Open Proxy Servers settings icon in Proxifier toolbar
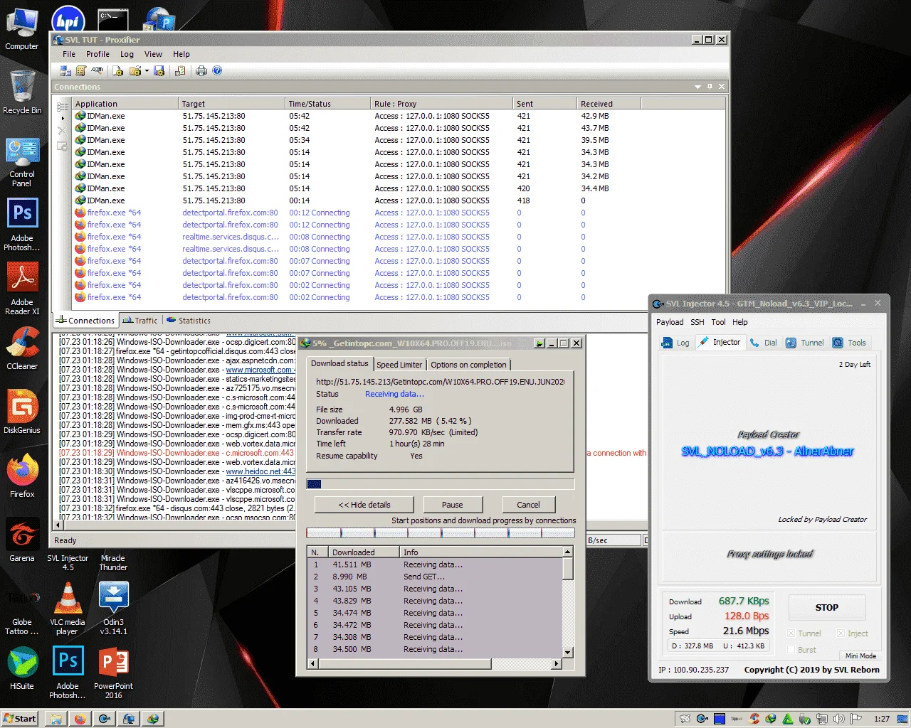The width and height of the screenshot is (911, 728). [x=65, y=71]
